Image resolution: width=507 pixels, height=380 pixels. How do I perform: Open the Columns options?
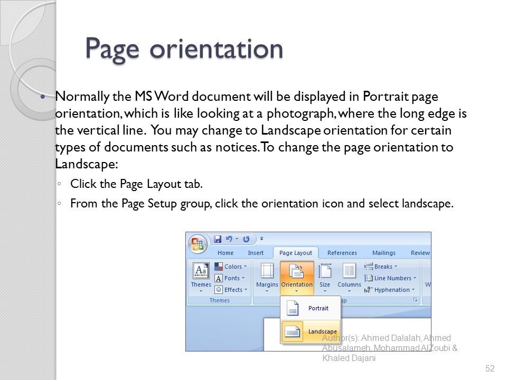349,277
